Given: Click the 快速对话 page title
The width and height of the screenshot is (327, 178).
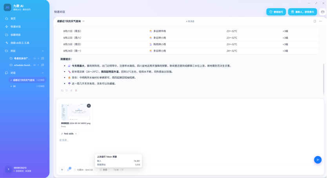Looking at the screenshot, I should pos(60,12).
